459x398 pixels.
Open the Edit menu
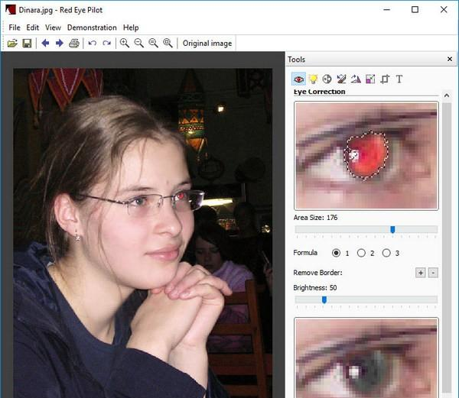point(32,28)
